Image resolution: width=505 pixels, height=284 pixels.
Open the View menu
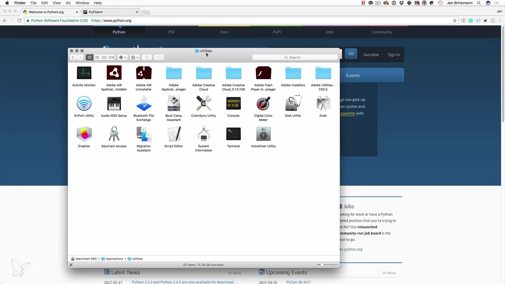click(x=57, y=3)
